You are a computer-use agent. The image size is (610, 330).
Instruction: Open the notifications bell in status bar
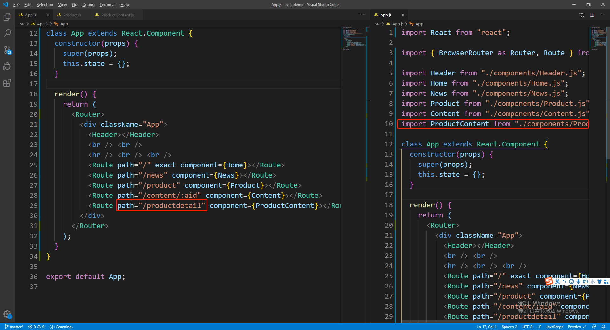(603, 327)
